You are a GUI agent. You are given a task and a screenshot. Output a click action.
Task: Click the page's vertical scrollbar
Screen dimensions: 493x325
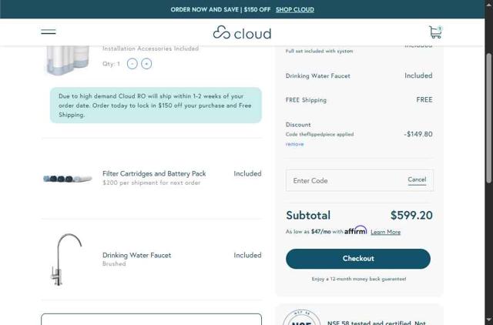(488, 116)
